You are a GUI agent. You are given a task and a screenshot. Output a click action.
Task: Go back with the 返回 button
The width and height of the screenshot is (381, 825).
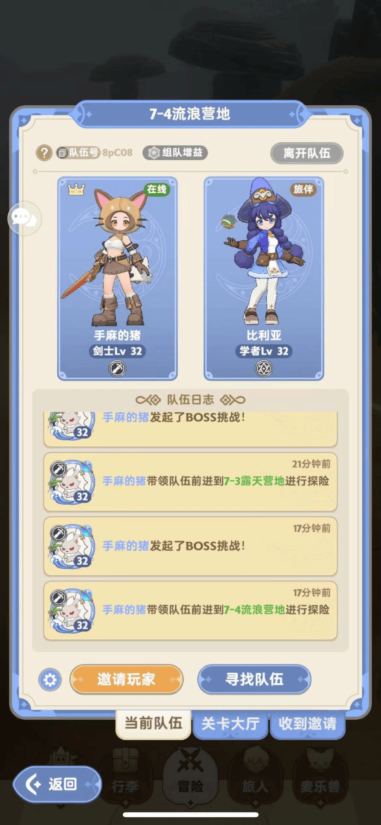[x=57, y=784]
